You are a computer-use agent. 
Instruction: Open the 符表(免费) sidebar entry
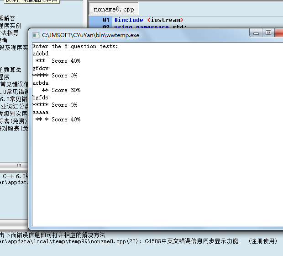[x=14, y=121]
